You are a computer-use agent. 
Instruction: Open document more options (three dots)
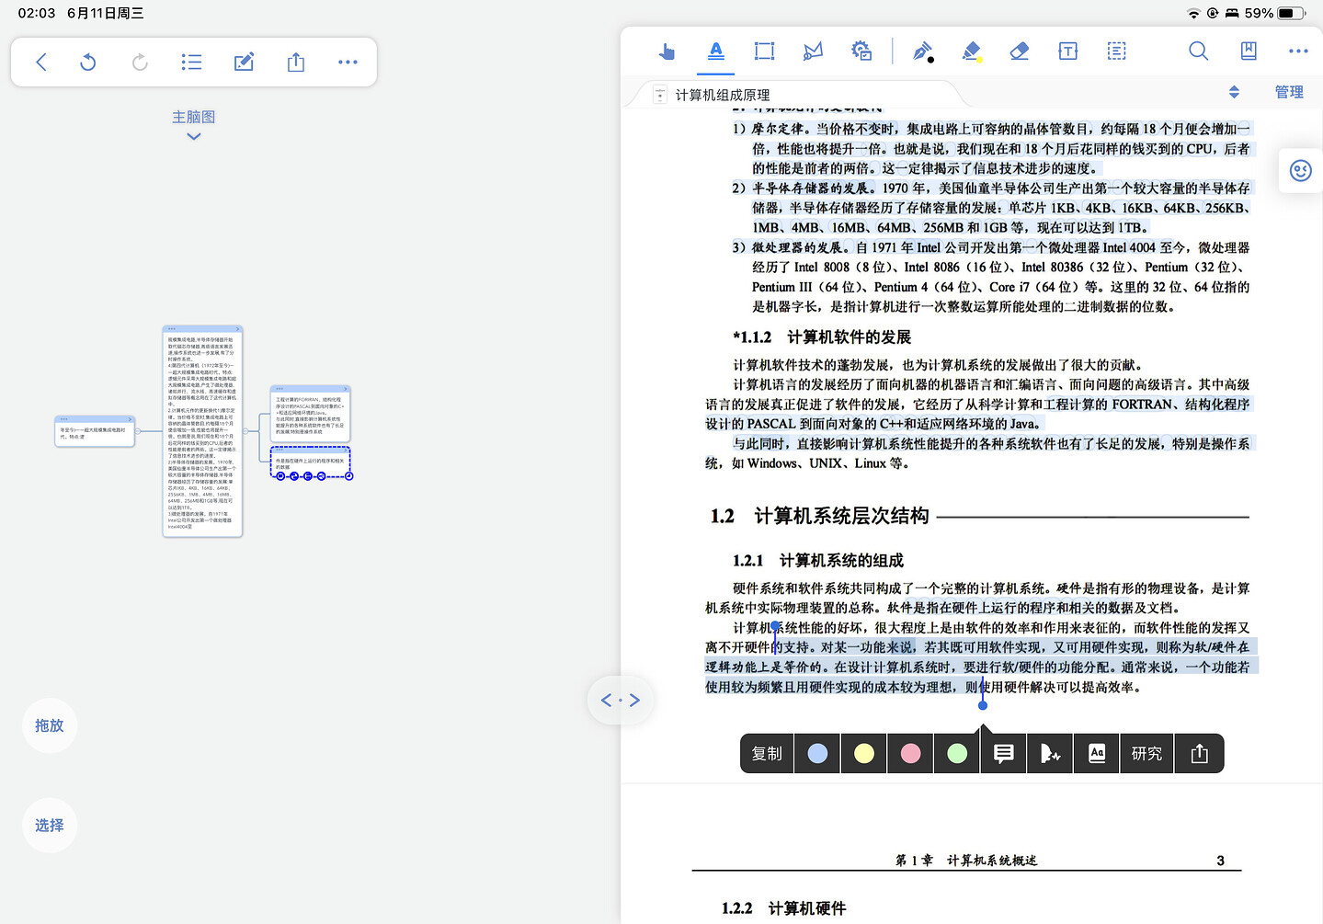point(1298,51)
